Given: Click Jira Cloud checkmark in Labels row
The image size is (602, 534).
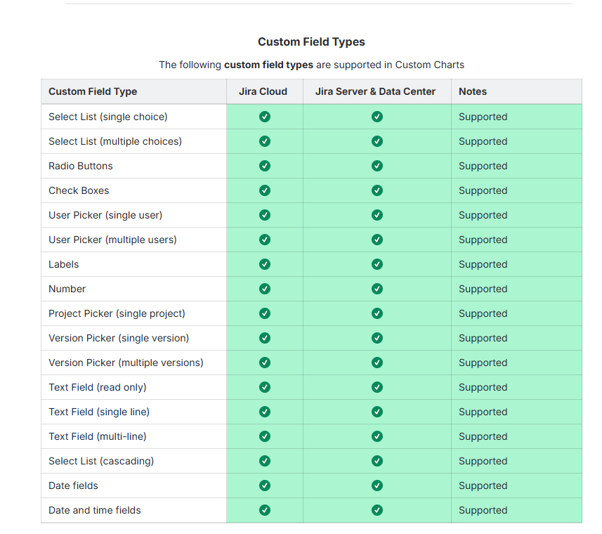Looking at the screenshot, I should pos(265,264).
